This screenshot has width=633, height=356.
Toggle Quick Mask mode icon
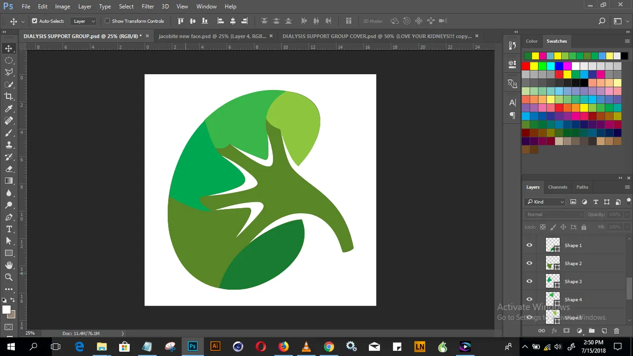[x=9, y=327]
